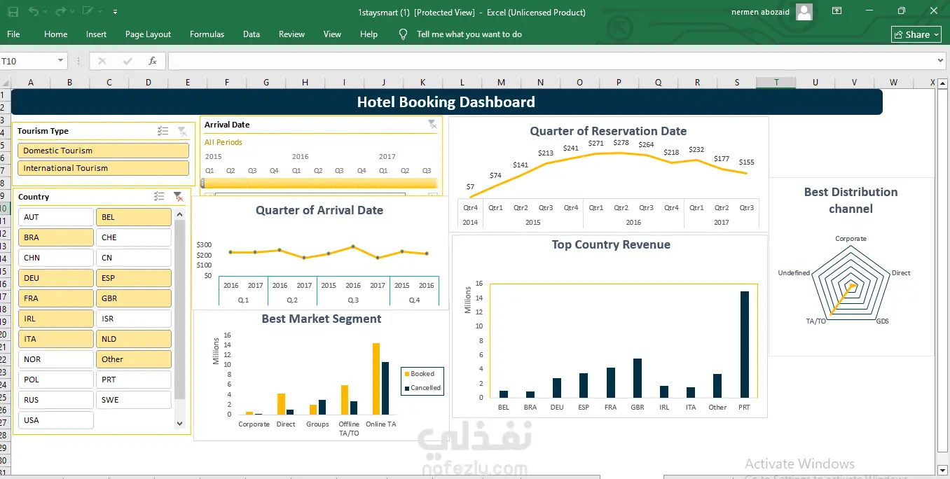950x479 pixels.
Task: Switch to the Insert tab
Action: point(97,34)
